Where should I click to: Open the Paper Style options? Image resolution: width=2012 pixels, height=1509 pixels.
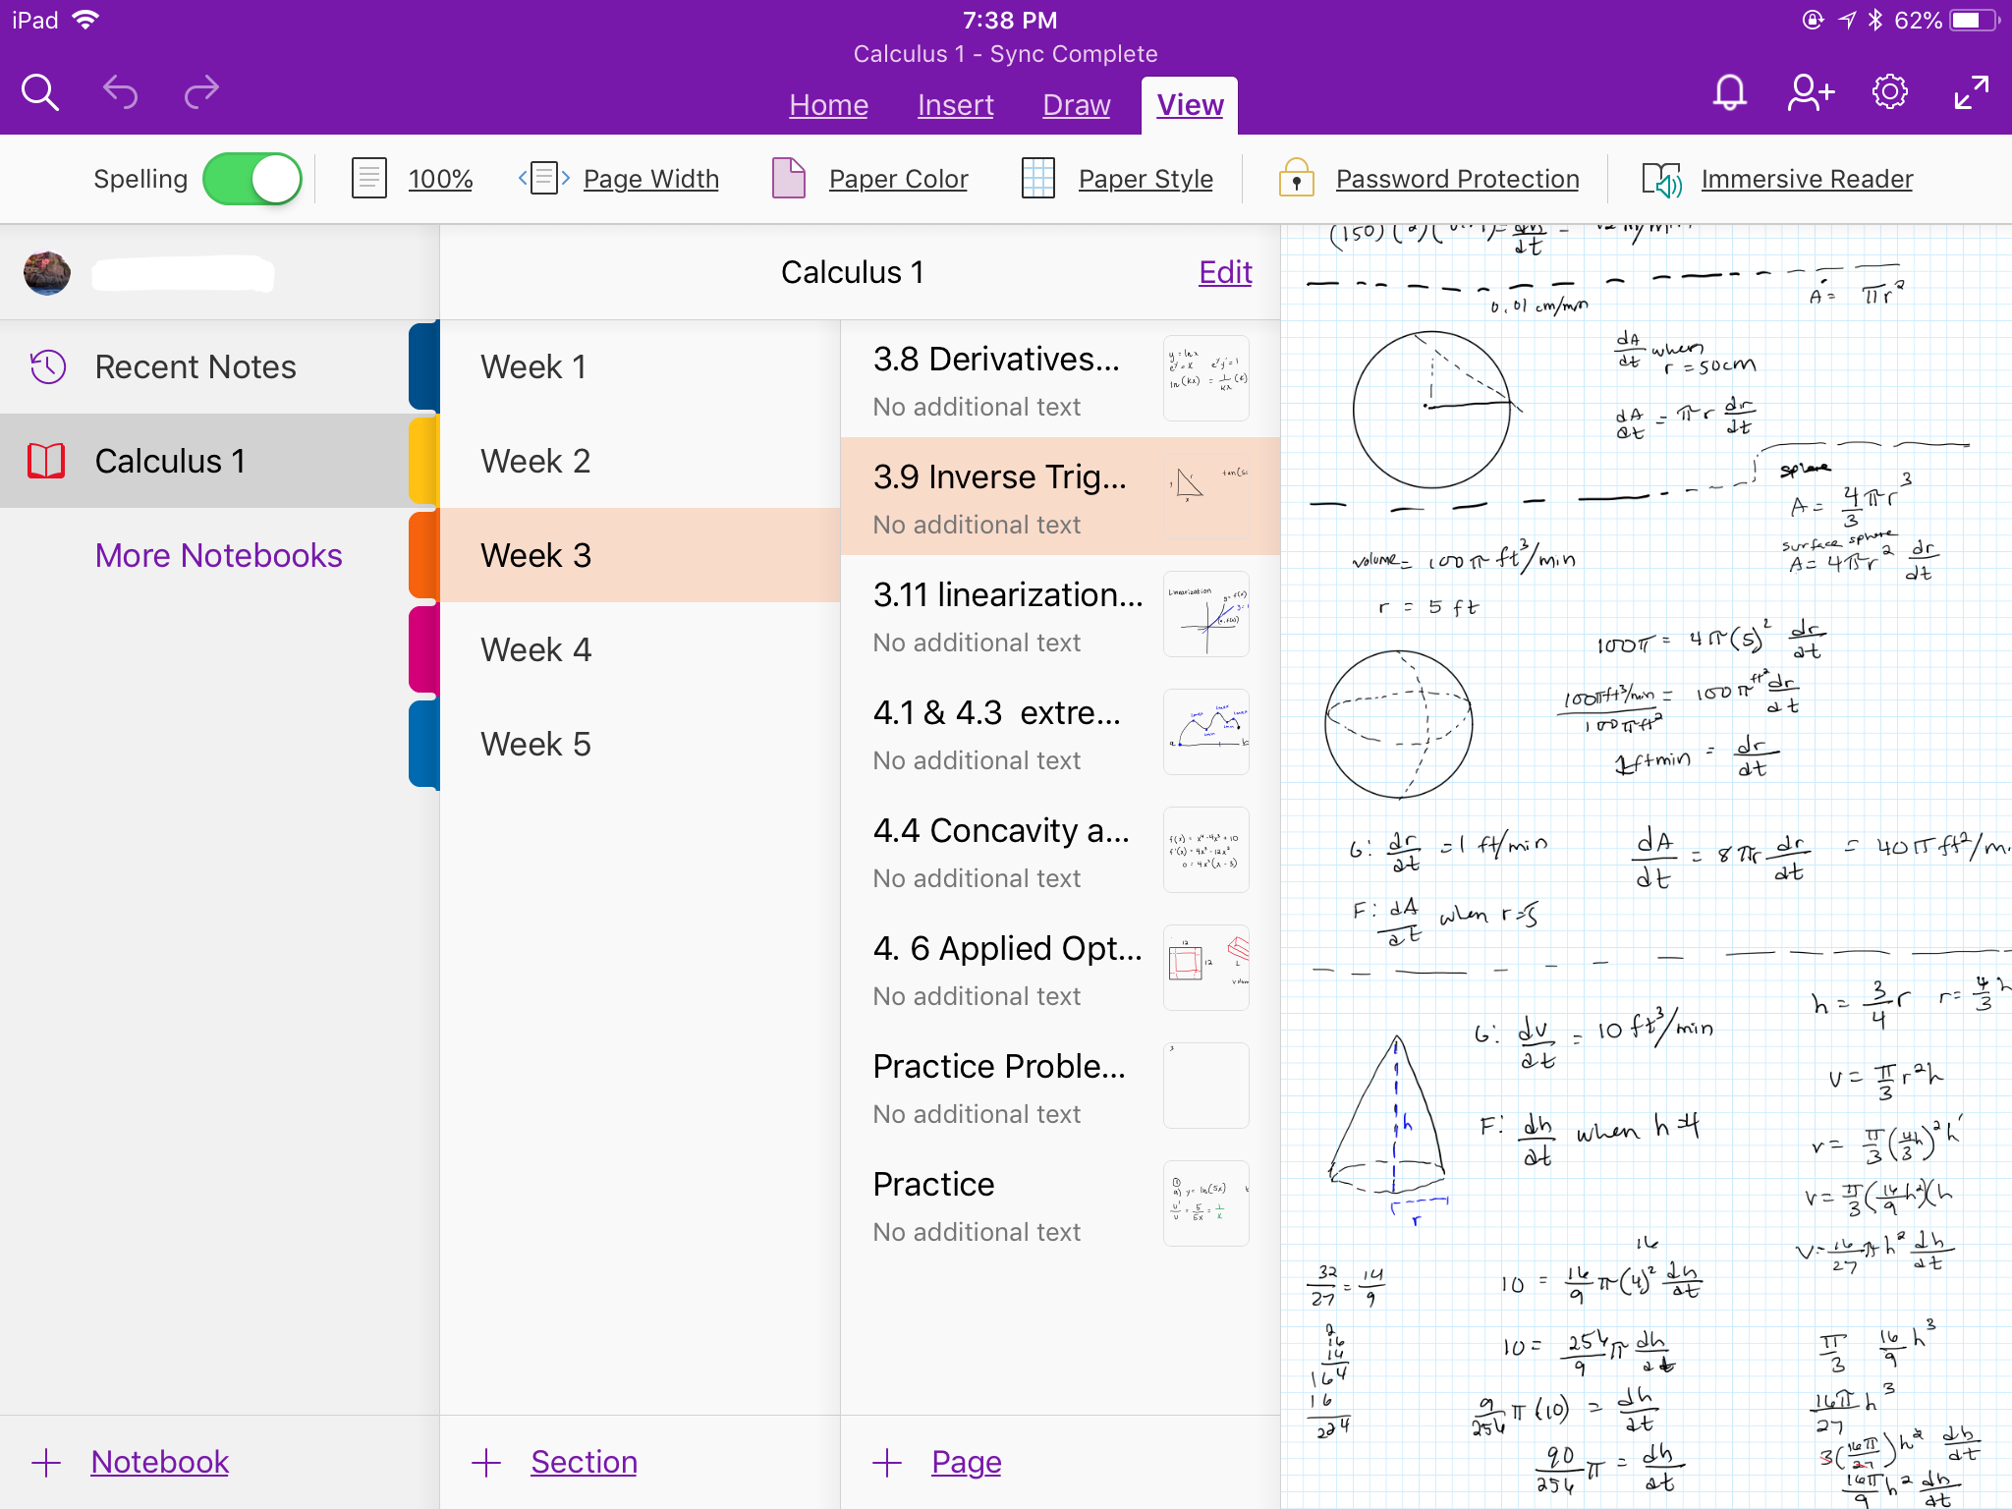[1145, 180]
